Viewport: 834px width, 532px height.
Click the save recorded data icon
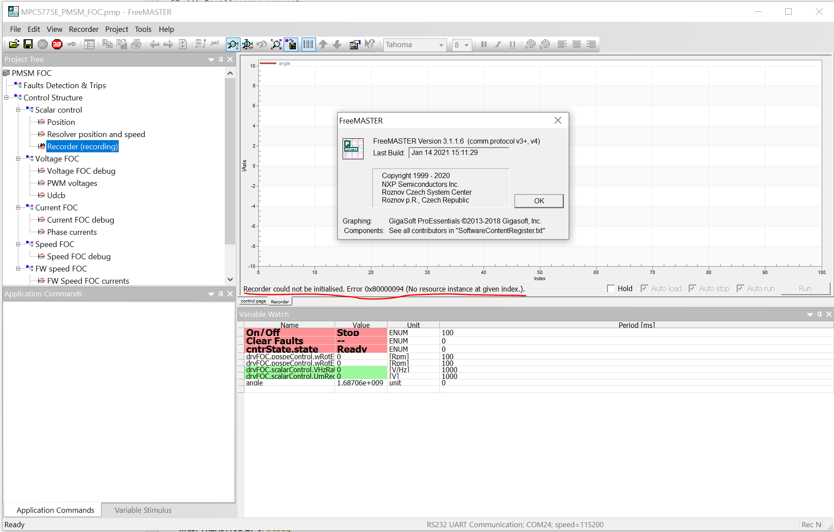coord(291,44)
